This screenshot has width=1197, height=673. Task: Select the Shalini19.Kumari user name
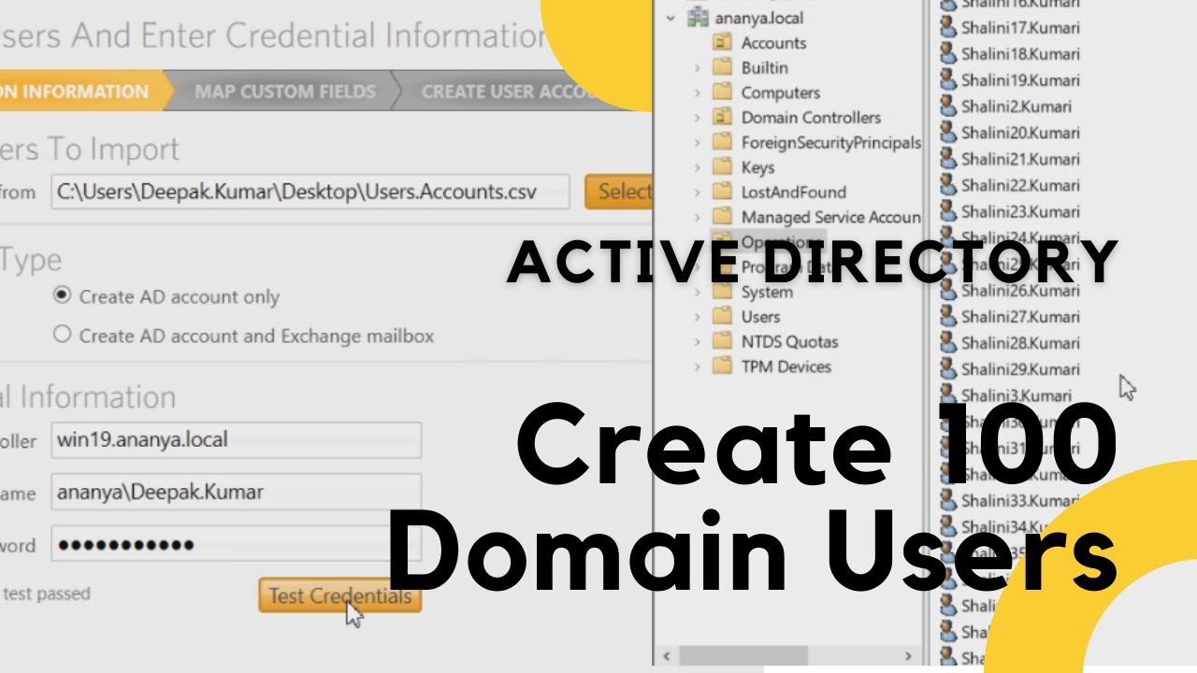pos(1020,80)
